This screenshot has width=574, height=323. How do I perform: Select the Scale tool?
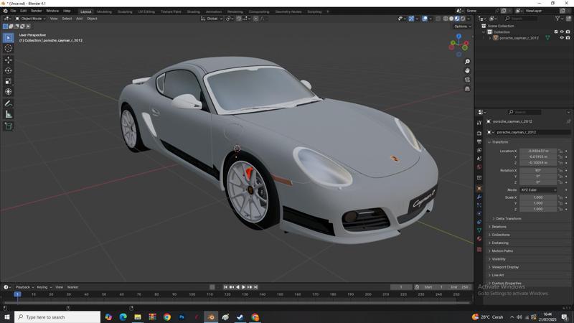tap(8, 81)
